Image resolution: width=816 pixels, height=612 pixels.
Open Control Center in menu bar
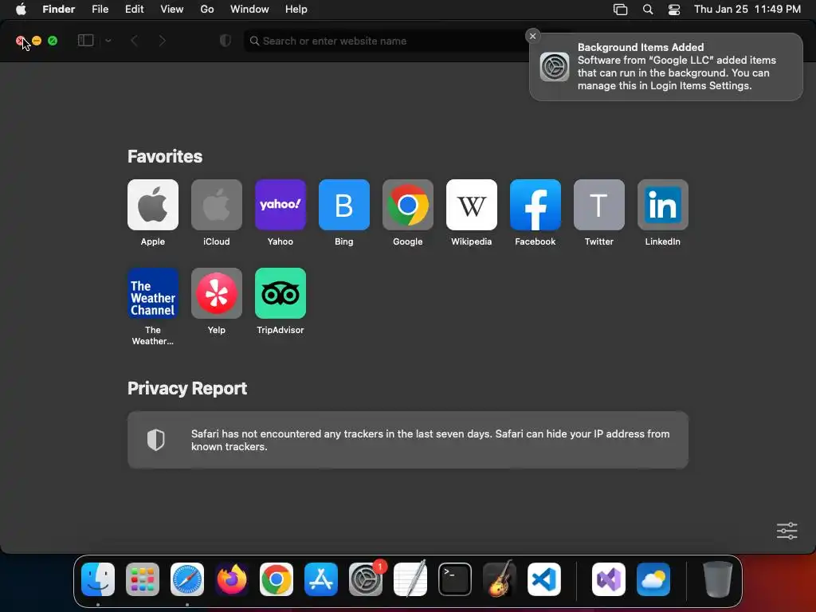tap(674, 10)
